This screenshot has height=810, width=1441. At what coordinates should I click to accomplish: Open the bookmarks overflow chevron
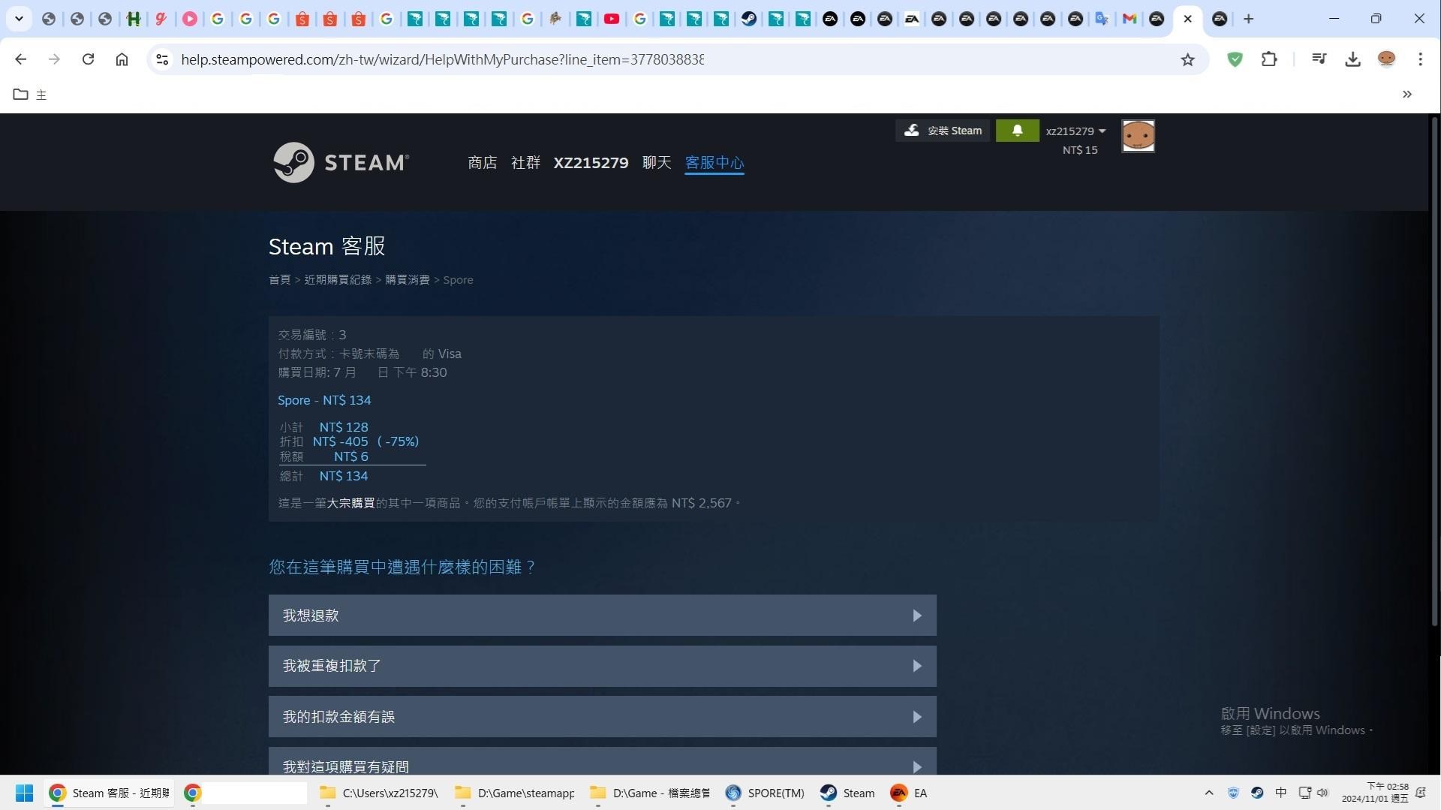pos(1407,94)
